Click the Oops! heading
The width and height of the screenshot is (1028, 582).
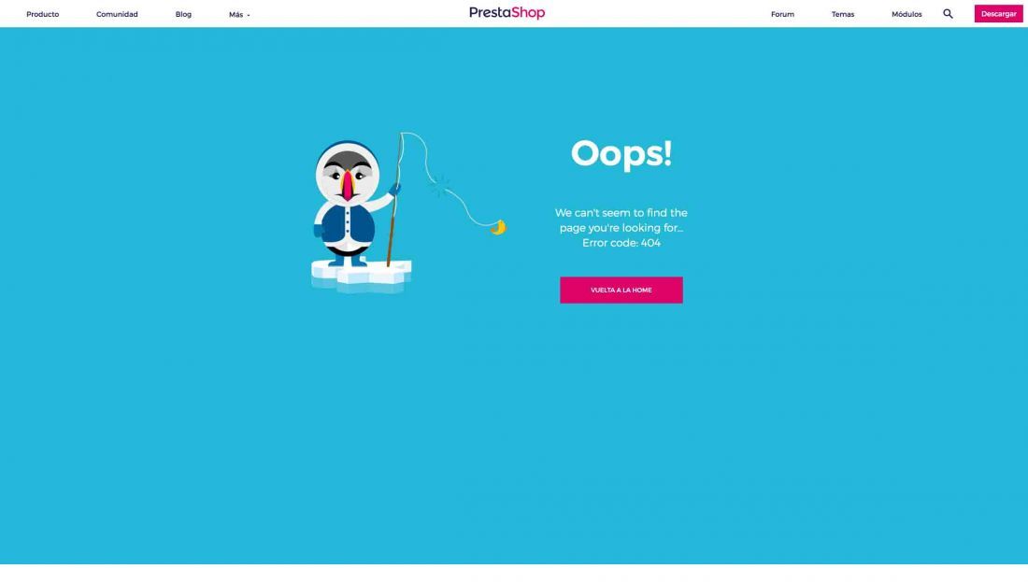[621, 154]
